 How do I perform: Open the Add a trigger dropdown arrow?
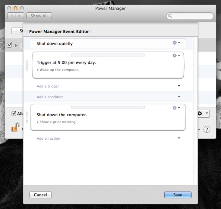(x=179, y=86)
